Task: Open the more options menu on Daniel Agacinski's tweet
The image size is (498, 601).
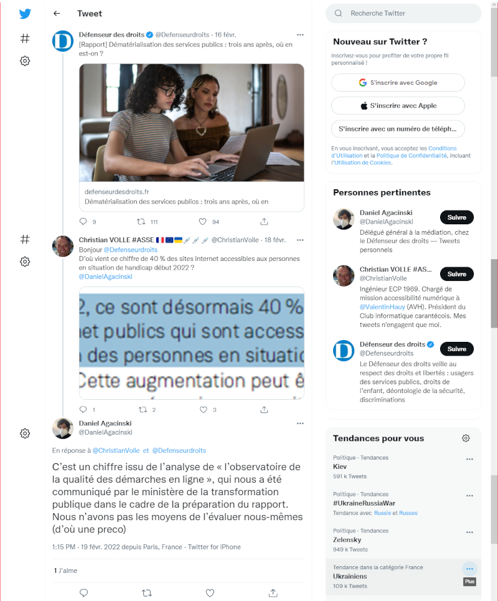Action: tap(300, 423)
